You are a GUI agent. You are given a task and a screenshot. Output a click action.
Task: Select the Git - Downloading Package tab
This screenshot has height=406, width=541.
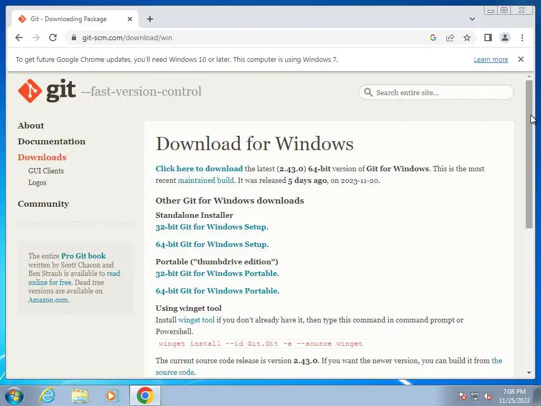75,19
